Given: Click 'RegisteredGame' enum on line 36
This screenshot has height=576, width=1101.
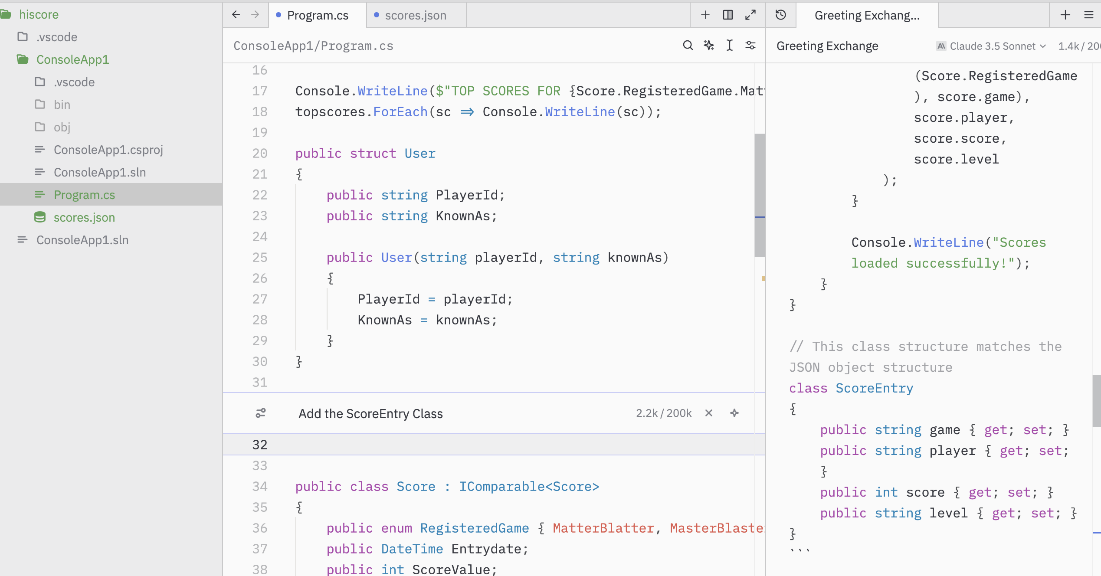Looking at the screenshot, I should pos(474,528).
